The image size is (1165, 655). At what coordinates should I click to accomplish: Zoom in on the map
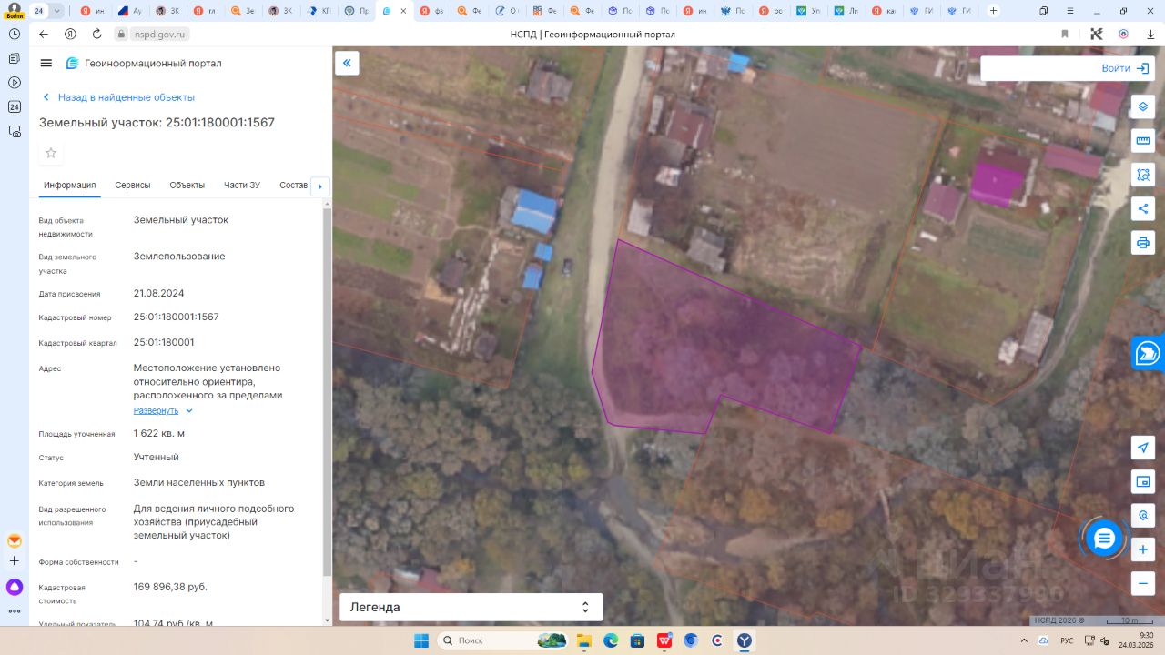[x=1143, y=549]
